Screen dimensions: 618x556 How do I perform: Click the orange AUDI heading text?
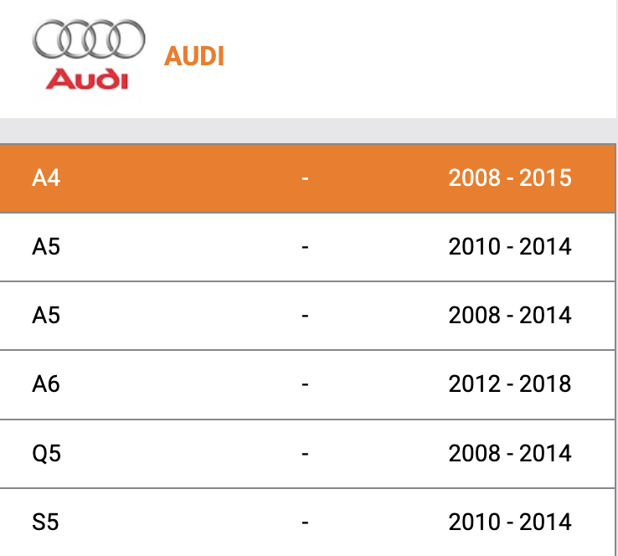[194, 56]
